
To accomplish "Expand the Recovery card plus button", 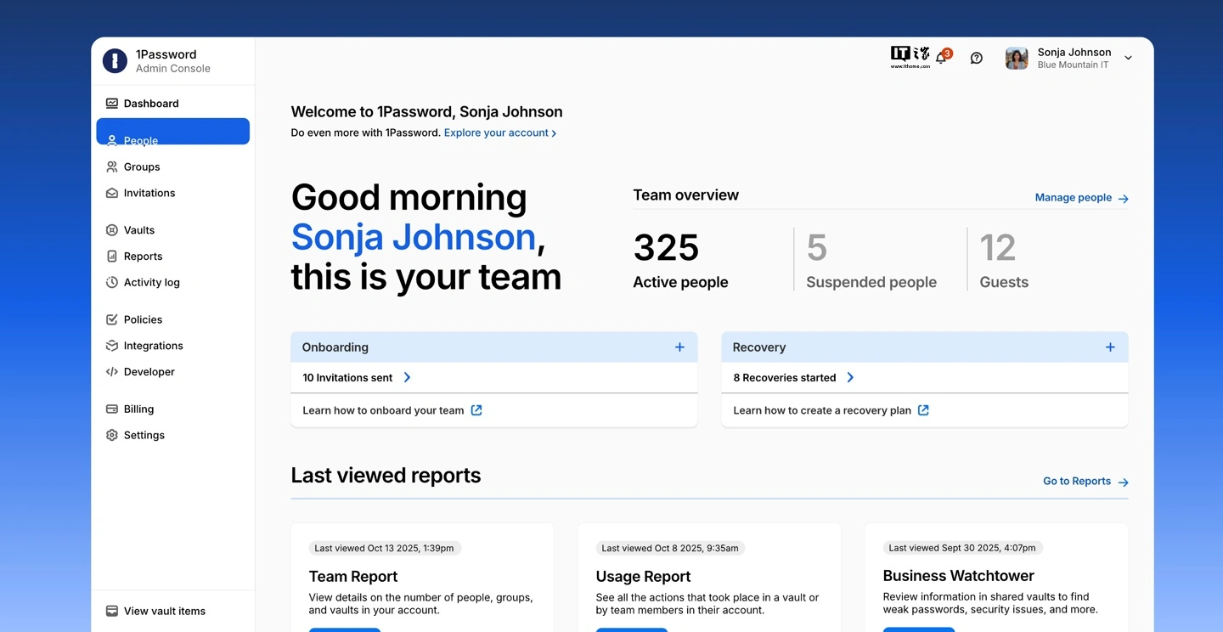I will click(x=1110, y=347).
